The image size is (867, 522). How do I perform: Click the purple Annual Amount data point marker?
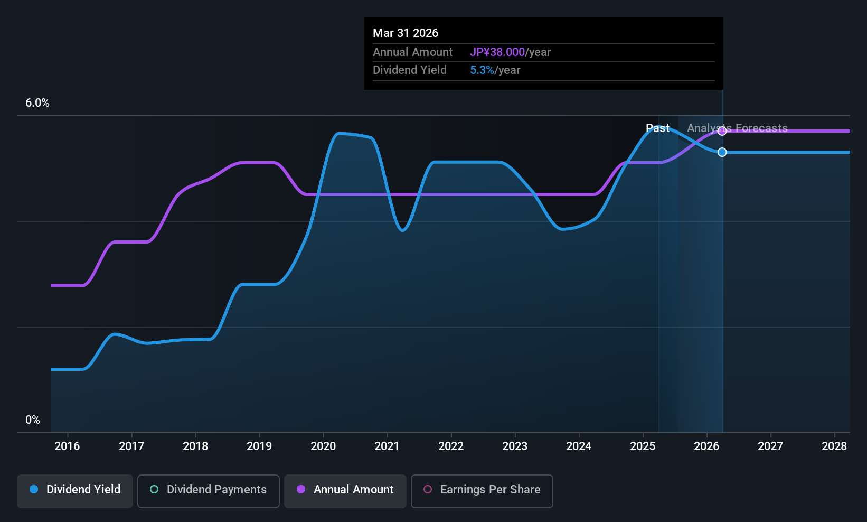[722, 131]
